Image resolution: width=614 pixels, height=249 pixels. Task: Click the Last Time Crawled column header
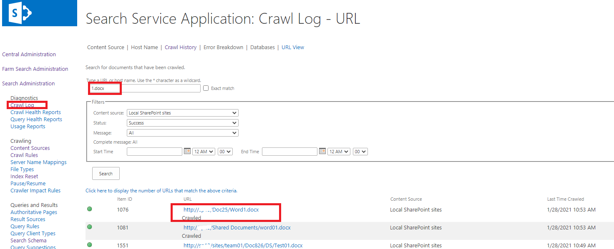click(x=566, y=199)
